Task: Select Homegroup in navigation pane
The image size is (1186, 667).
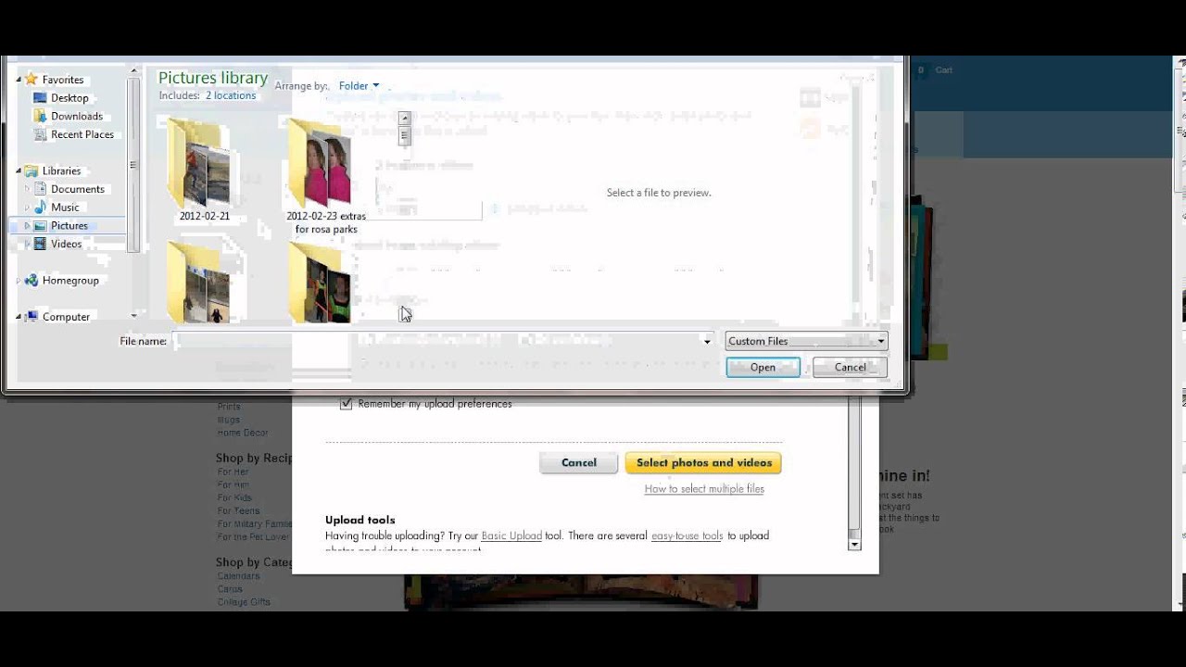Action: pyautogui.click(x=70, y=281)
